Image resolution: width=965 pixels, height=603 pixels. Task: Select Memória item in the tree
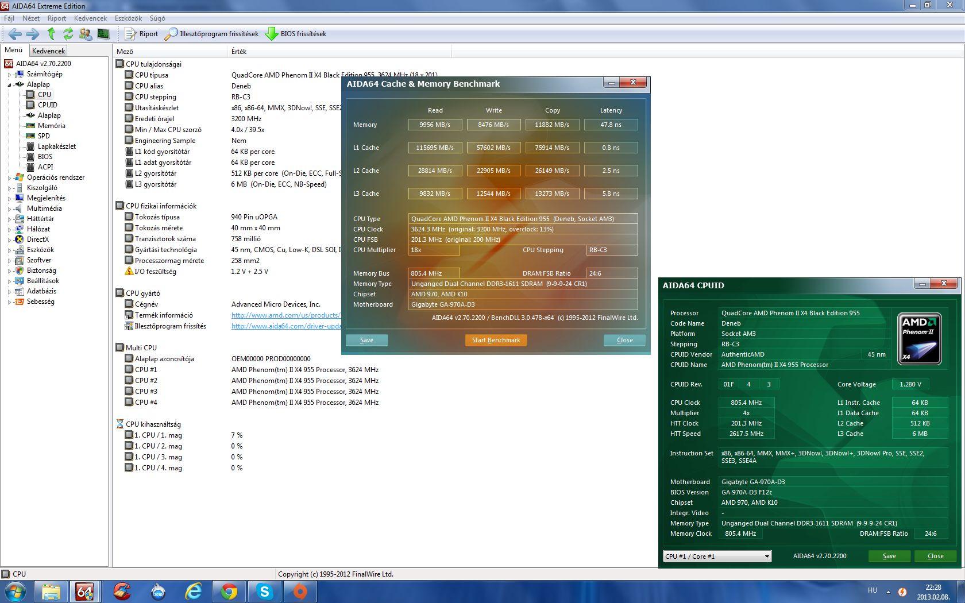(52, 126)
